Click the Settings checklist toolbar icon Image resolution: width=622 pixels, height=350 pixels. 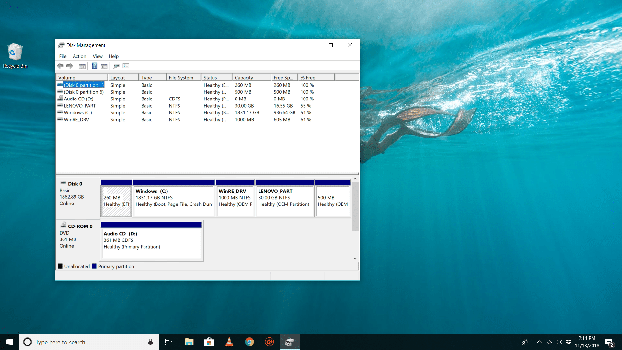pos(126,66)
